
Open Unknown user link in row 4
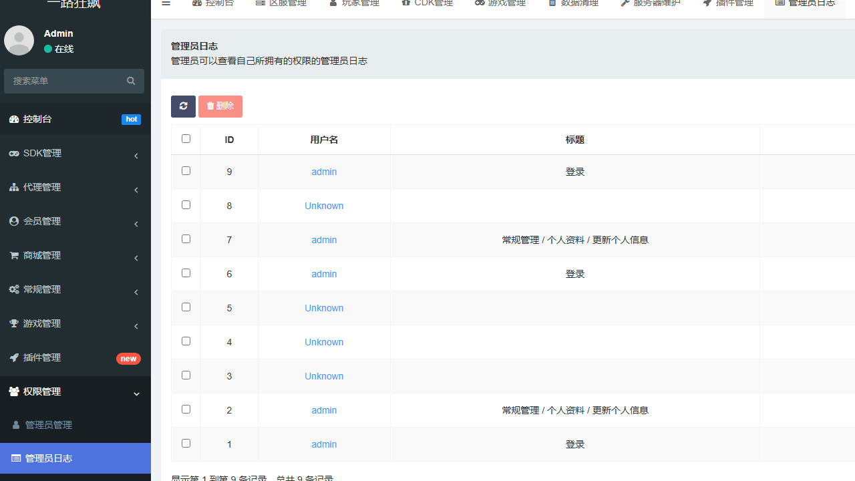click(324, 342)
